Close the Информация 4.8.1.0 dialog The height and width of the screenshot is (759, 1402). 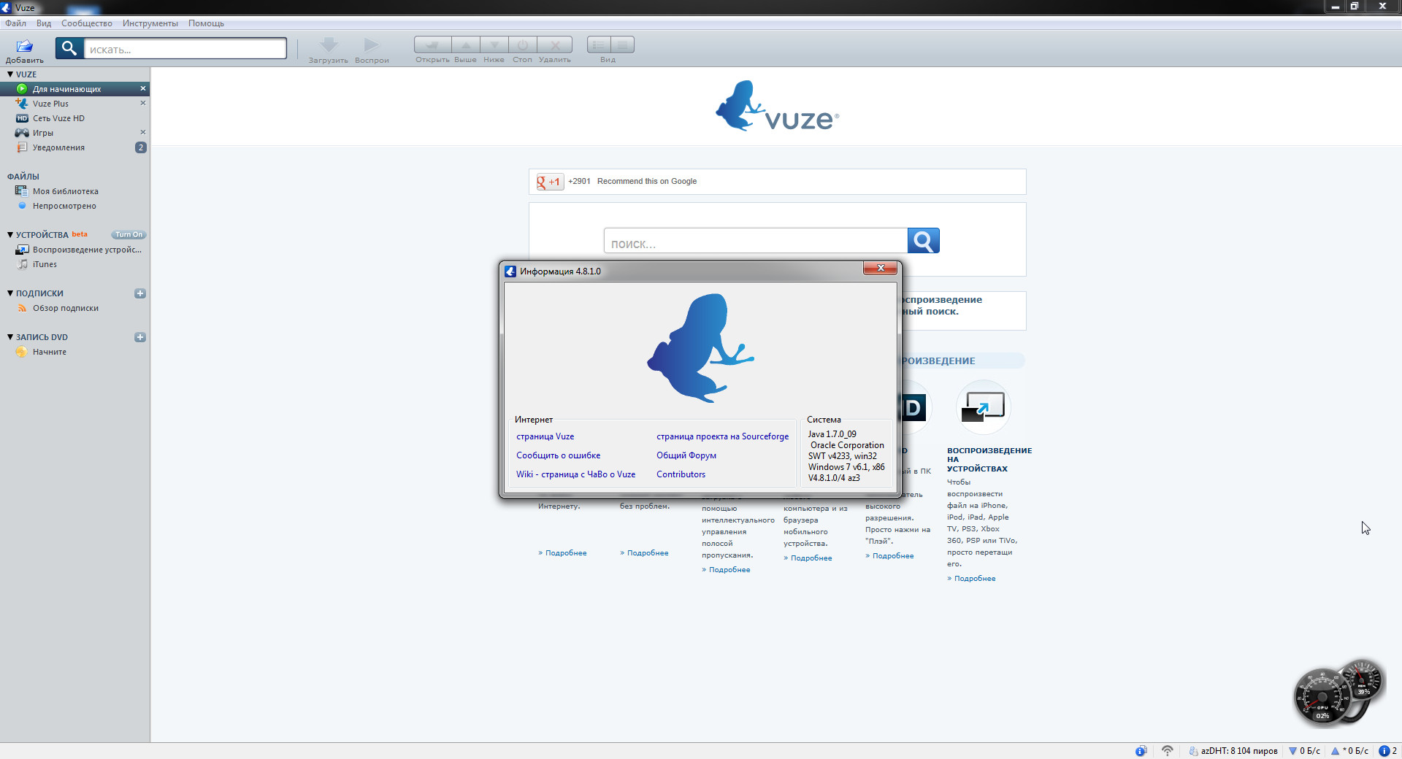coord(881,268)
